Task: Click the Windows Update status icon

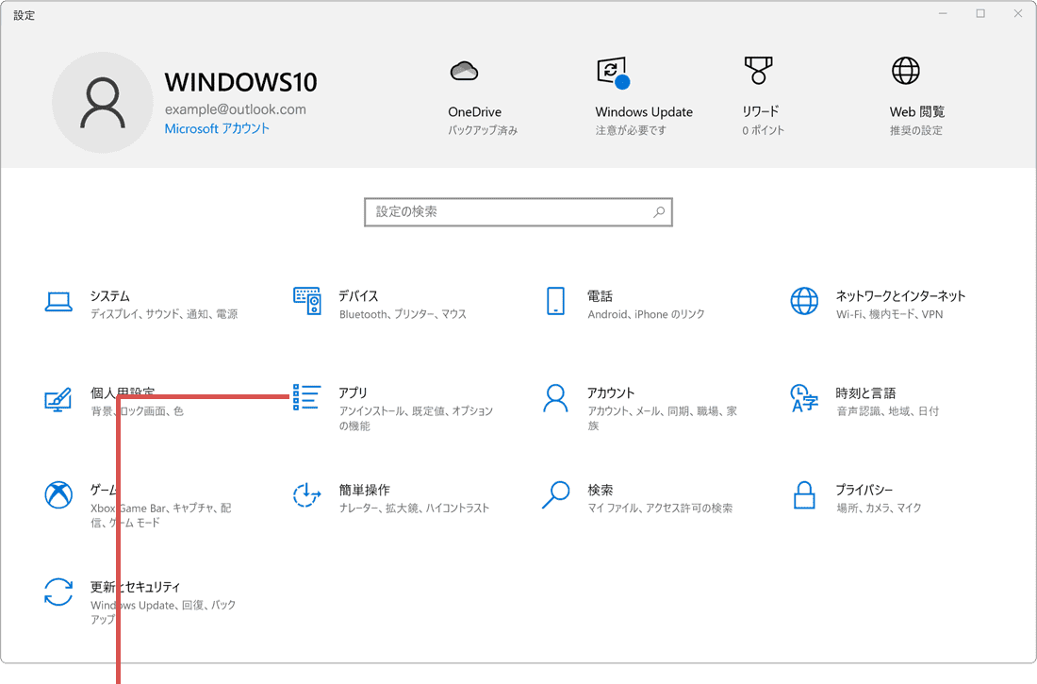Action: (x=613, y=73)
